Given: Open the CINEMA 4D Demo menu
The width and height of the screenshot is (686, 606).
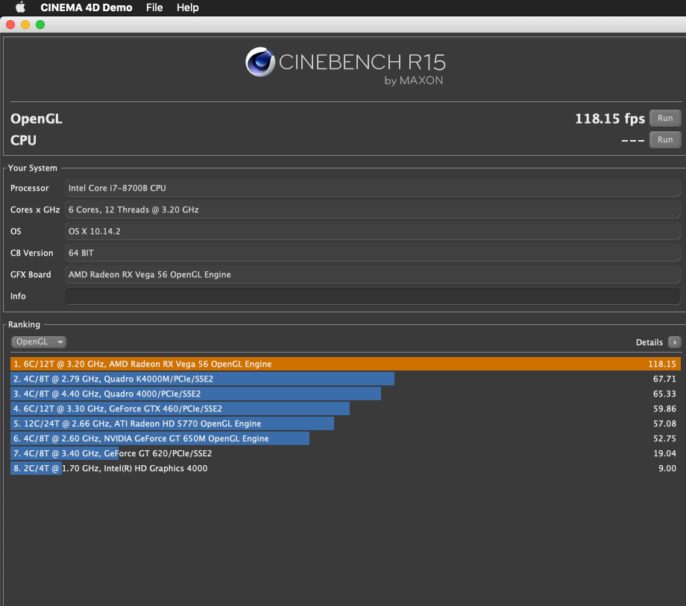Looking at the screenshot, I should tap(86, 7).
